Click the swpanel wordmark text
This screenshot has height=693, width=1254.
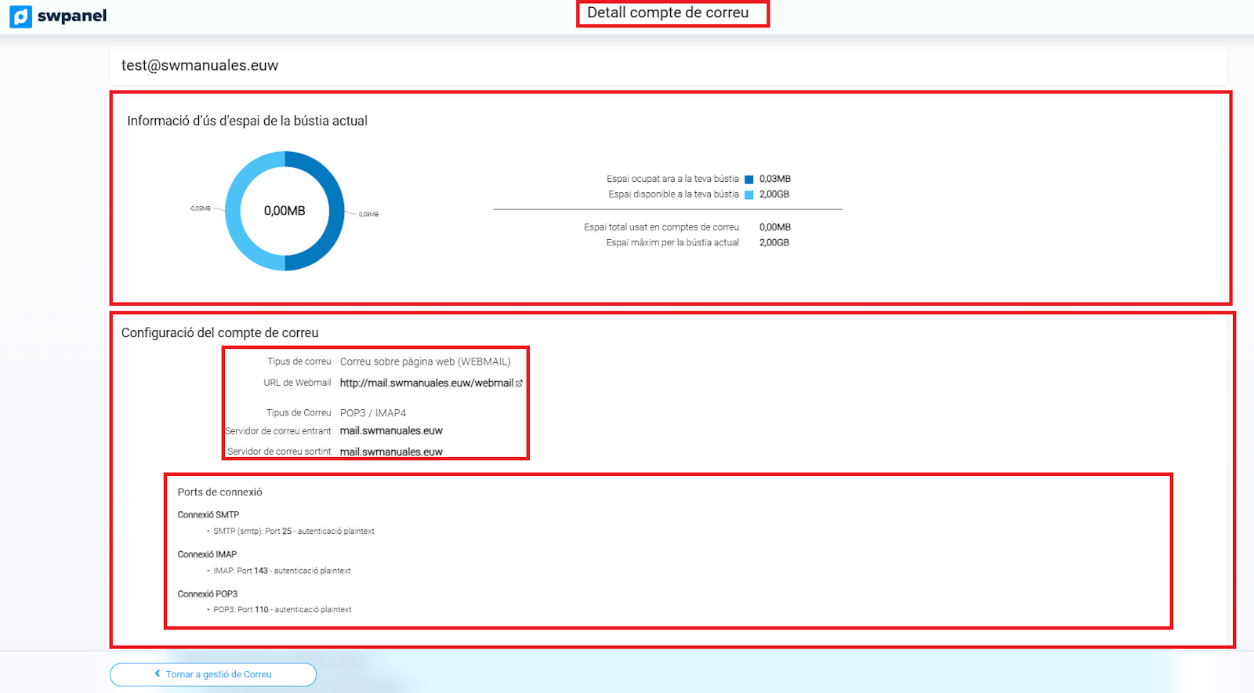(x=72, y=16)
